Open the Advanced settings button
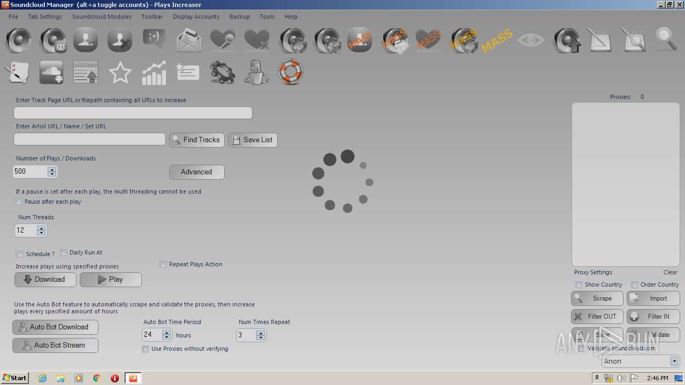685x385 pixels. tap(197, 172)
